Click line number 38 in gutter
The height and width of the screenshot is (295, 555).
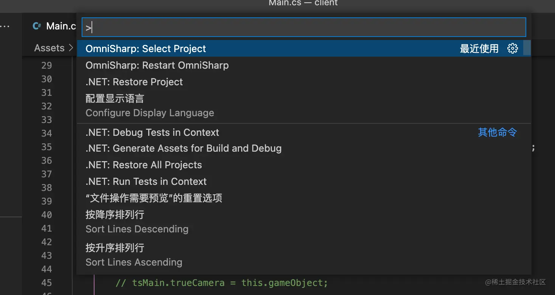(47, 187)
